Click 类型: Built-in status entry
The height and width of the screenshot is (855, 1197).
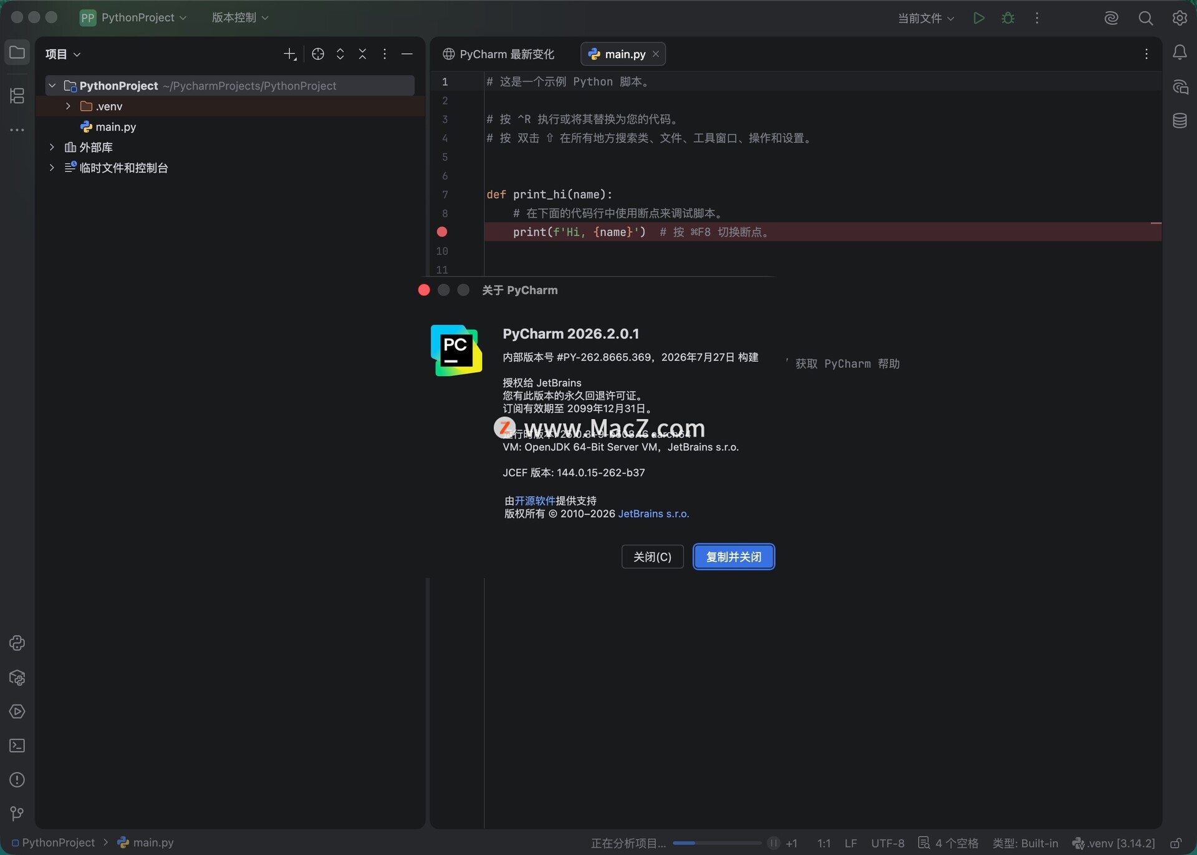[x=1026, y=843]
